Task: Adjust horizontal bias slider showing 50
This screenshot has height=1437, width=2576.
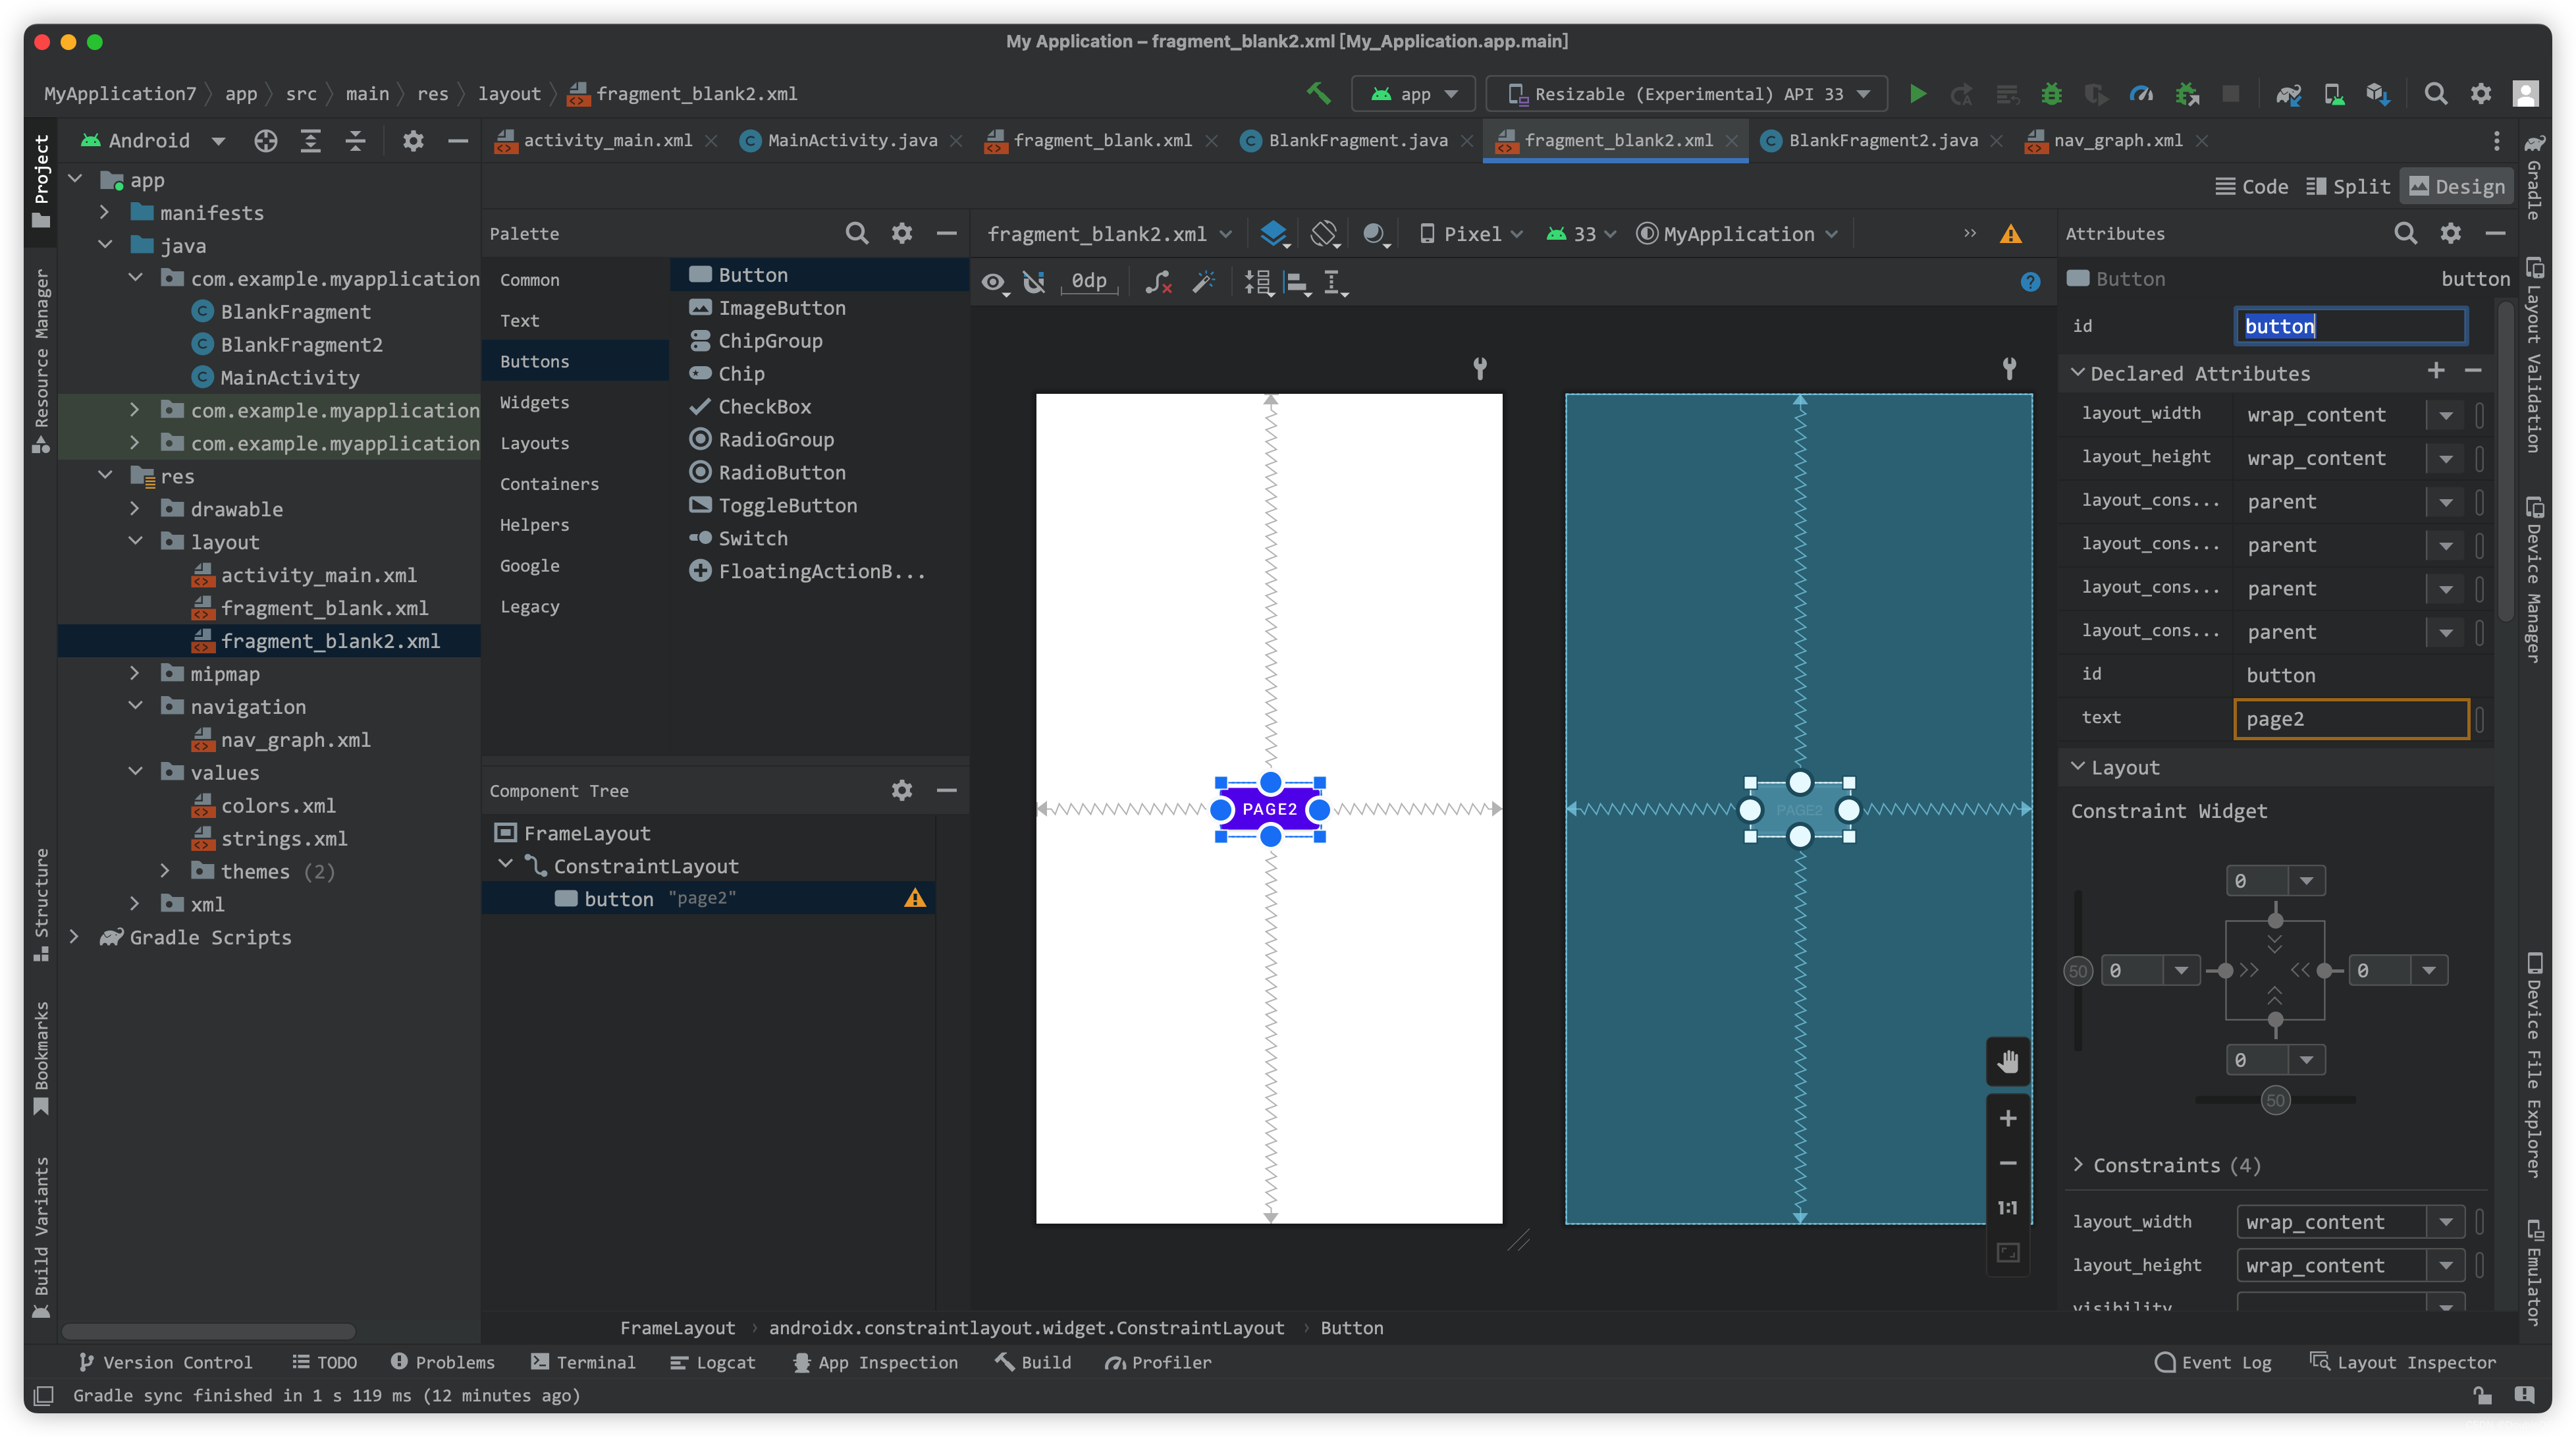Action: (x=2276, y=1101)
